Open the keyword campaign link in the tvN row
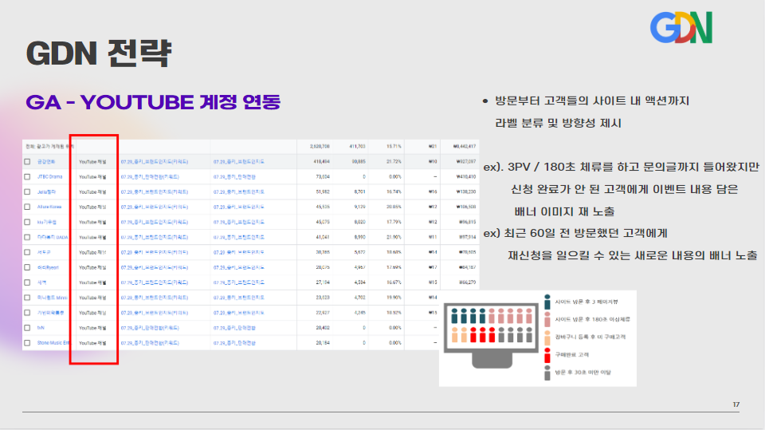The width and height of the screenshot is (765, 430). pos(150,328)
